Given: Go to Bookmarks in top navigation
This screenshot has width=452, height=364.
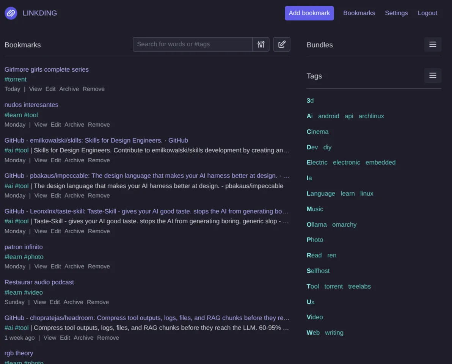Looking at the screenshot, I should pyautogui.click(x=359, y=13).
